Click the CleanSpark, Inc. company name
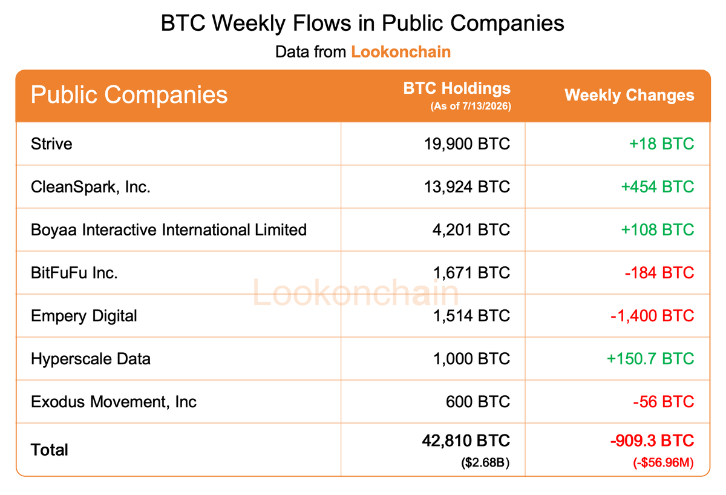Viewport: 726px width, 495px height. pyautogui.click(x=91, y=187)
